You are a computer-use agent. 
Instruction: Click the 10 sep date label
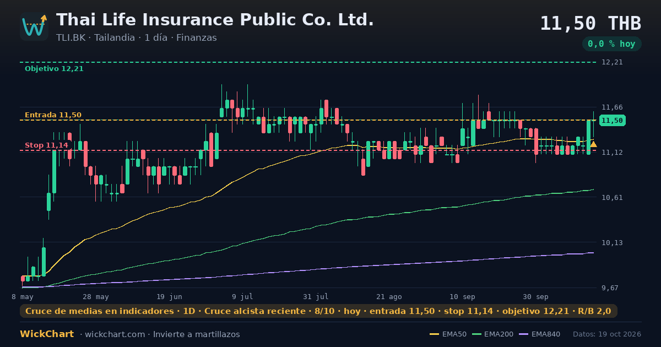pyautogui.click(x=462, y=296)
